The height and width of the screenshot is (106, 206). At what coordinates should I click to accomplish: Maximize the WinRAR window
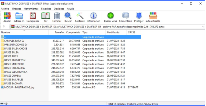tap(191, 3)
